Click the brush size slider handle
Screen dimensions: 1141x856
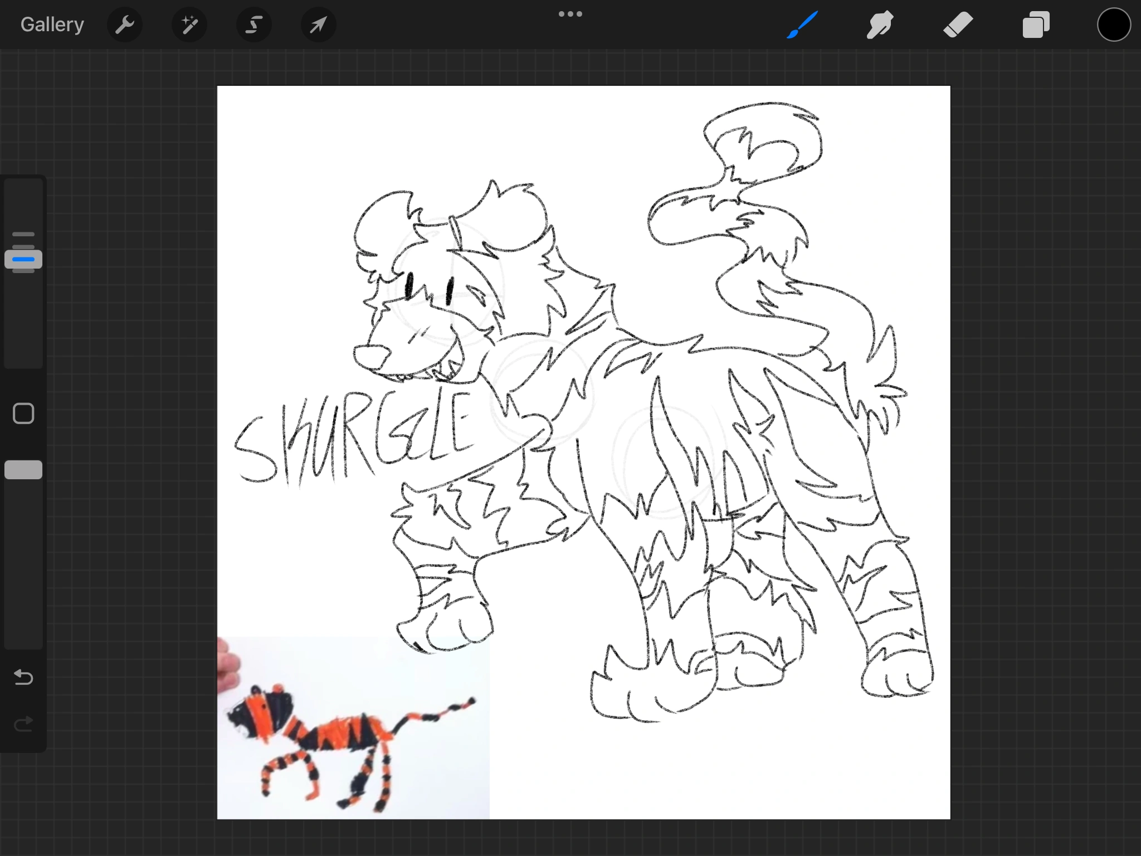coord(23,259)
